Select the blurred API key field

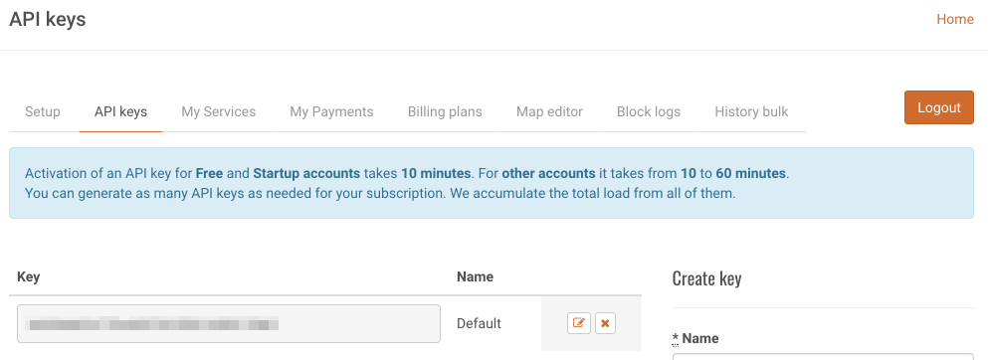(229, 323)
